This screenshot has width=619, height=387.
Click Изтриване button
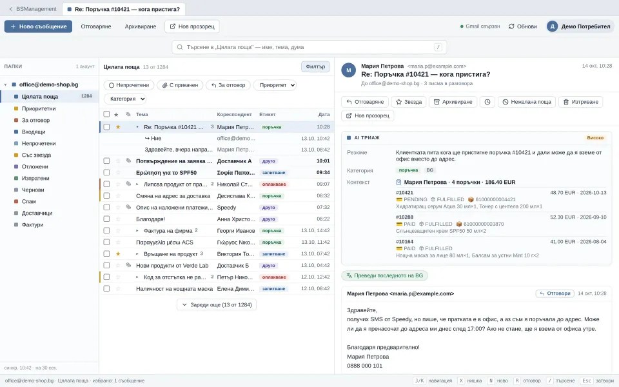point(581,102)
